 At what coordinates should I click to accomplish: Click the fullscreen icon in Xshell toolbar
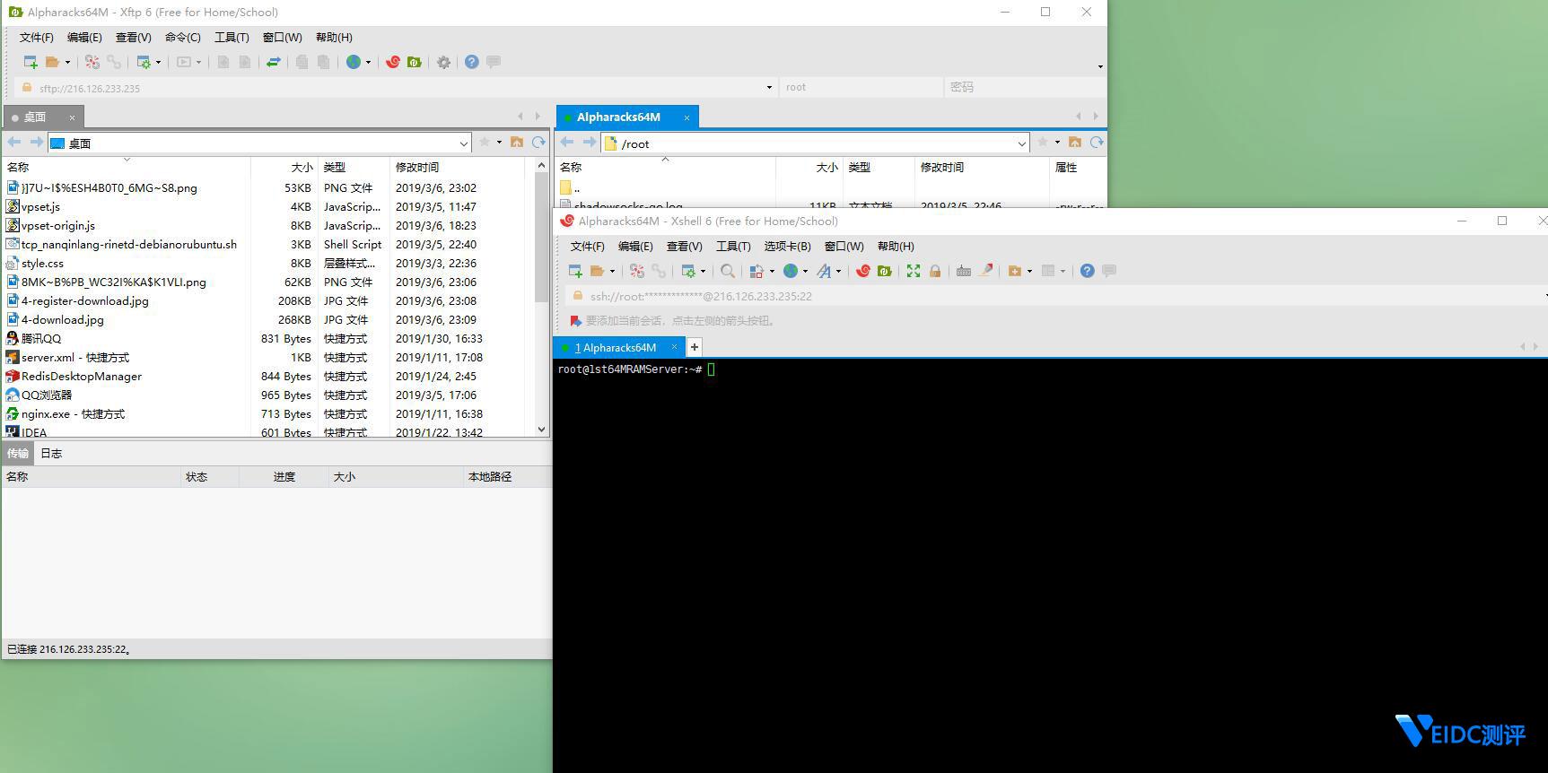(913, 271)
